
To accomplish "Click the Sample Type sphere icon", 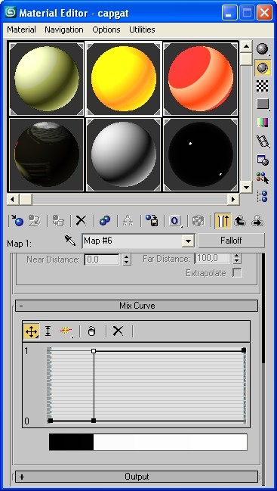I will (263, 49).
